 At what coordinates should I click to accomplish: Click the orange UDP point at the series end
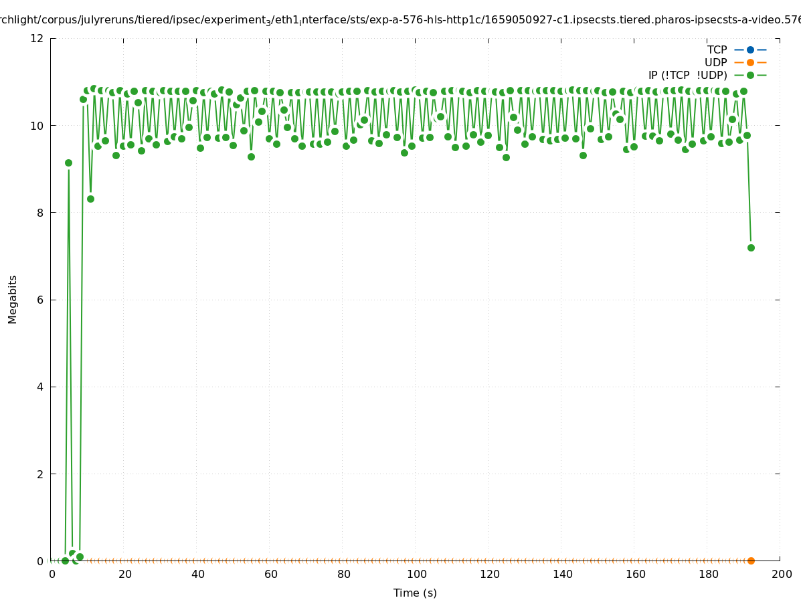coord(751,561)
